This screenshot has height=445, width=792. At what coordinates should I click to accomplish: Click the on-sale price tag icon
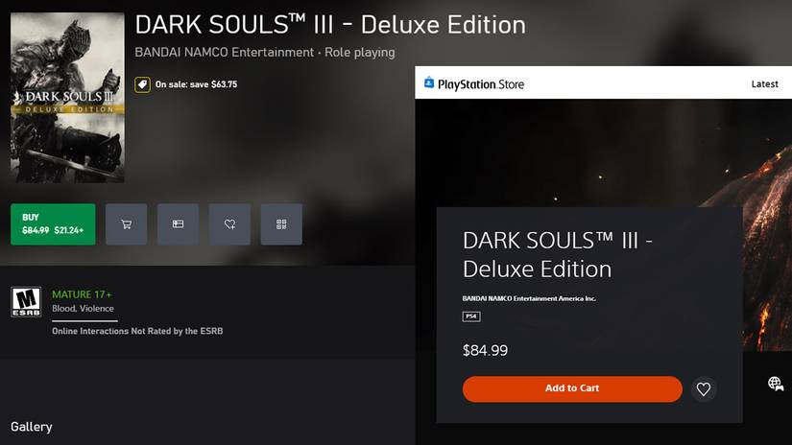pos(141,84)
